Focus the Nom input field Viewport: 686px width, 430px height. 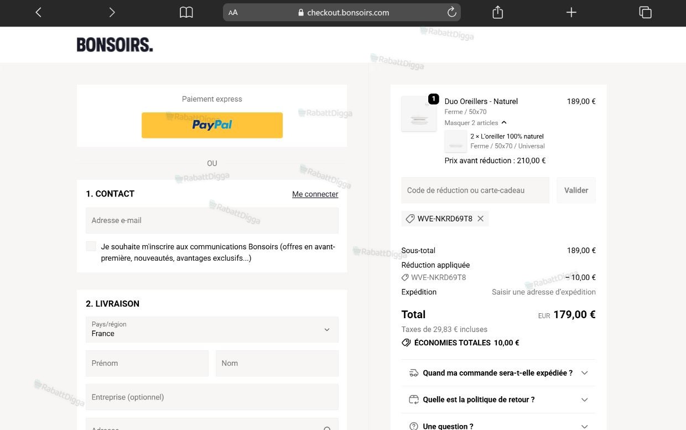click(x=277, y=363)
